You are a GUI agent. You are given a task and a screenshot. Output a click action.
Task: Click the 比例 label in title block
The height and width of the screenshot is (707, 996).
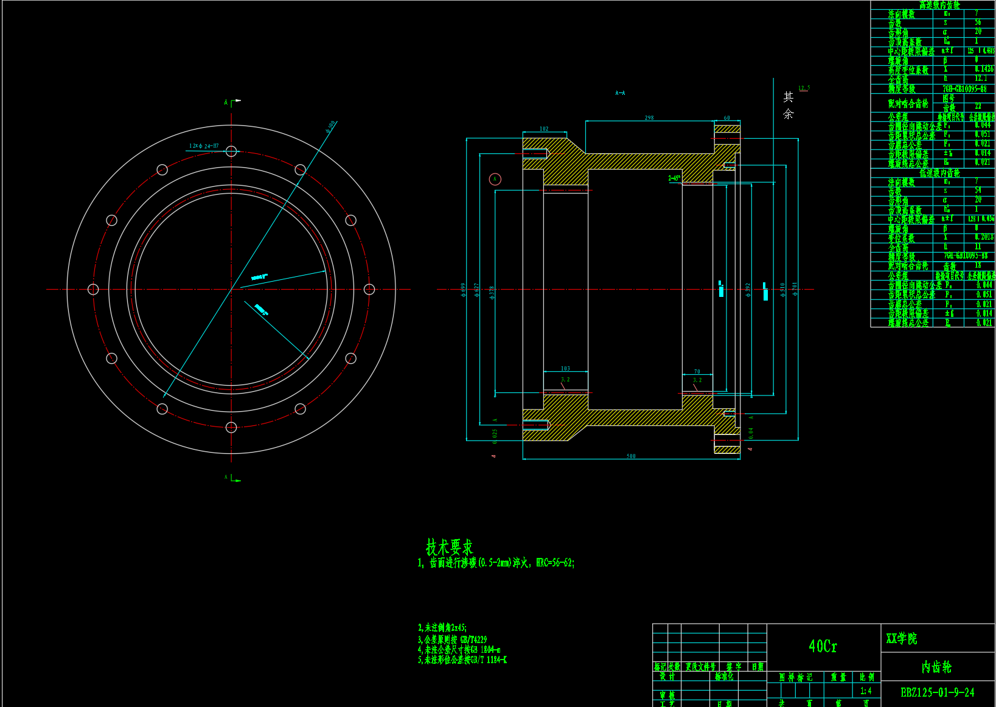tap(866, 677)
